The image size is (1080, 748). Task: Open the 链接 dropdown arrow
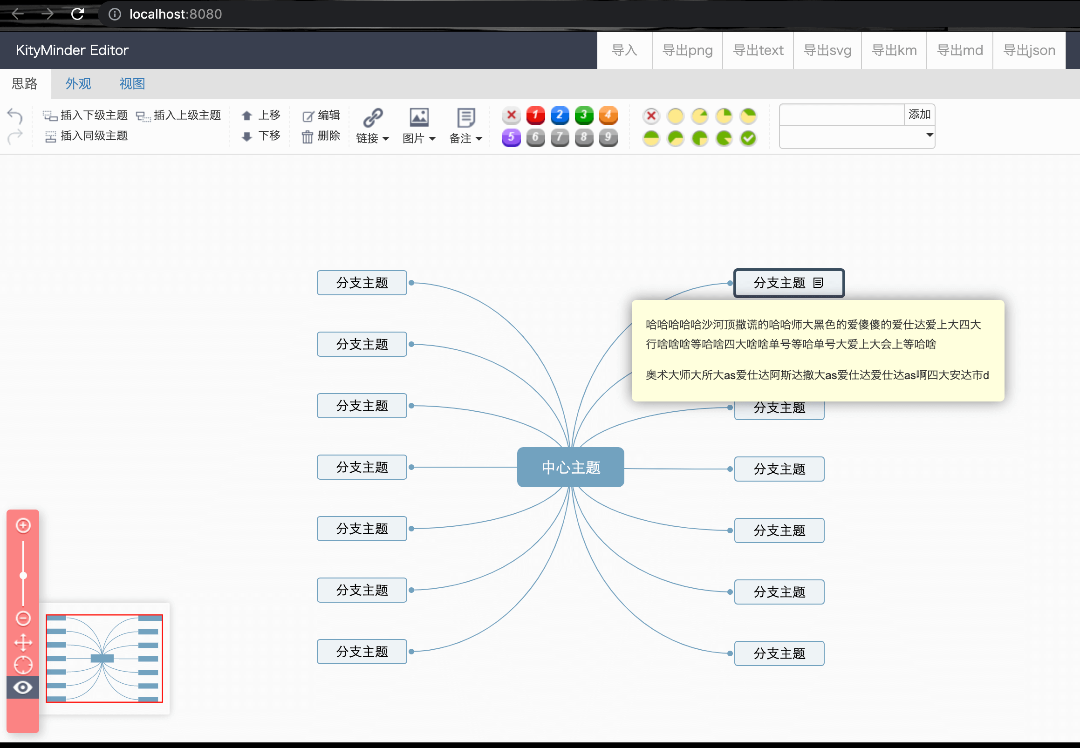point(386,139)
